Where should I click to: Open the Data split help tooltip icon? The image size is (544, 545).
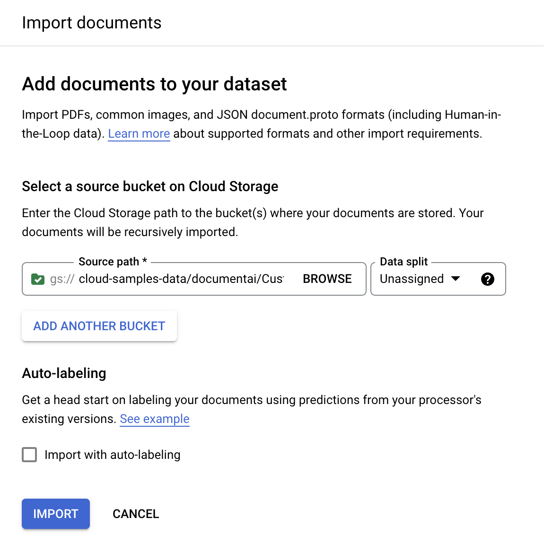487,279
